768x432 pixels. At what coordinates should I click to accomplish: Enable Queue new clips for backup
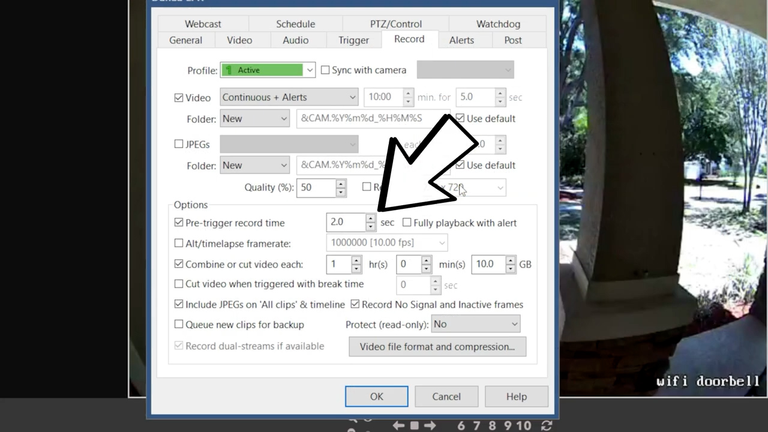[x=179, y=325]
